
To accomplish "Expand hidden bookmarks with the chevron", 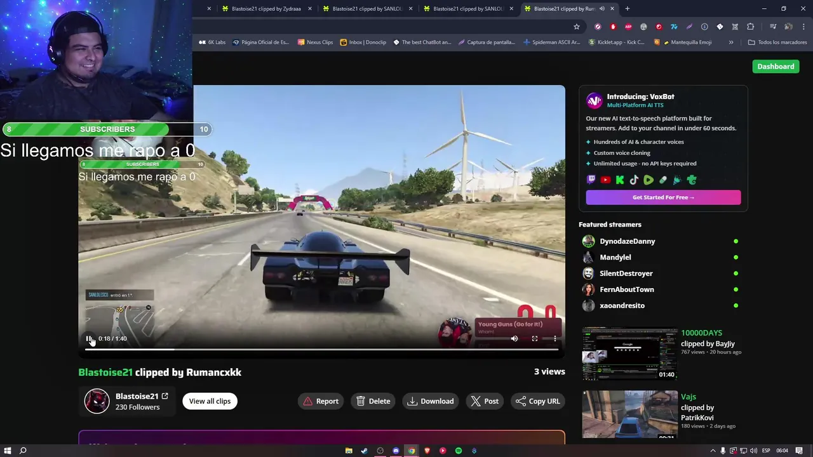I will pos(731,43).
